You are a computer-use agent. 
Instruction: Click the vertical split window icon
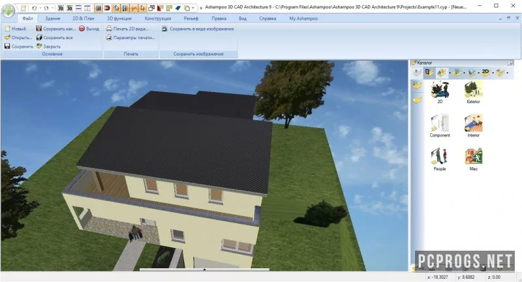(87, 8)
